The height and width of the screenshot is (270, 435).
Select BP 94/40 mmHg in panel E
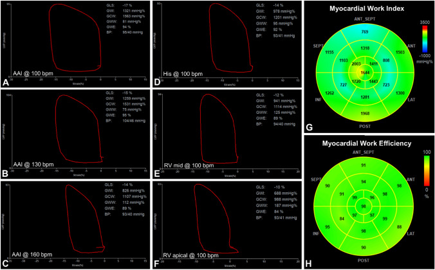tap(283, 124)
